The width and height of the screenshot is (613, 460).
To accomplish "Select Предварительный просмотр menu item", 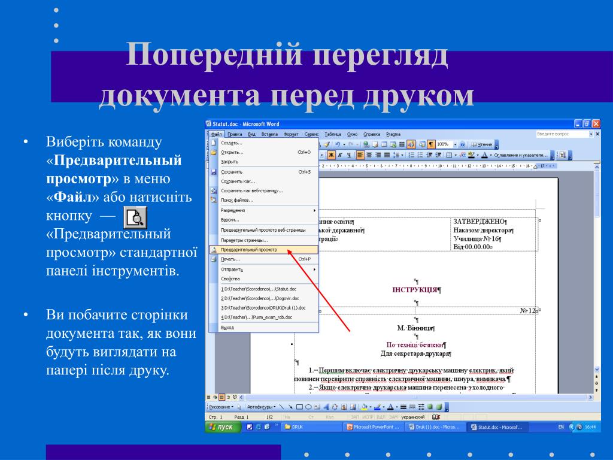I will [x=264, y=250].
